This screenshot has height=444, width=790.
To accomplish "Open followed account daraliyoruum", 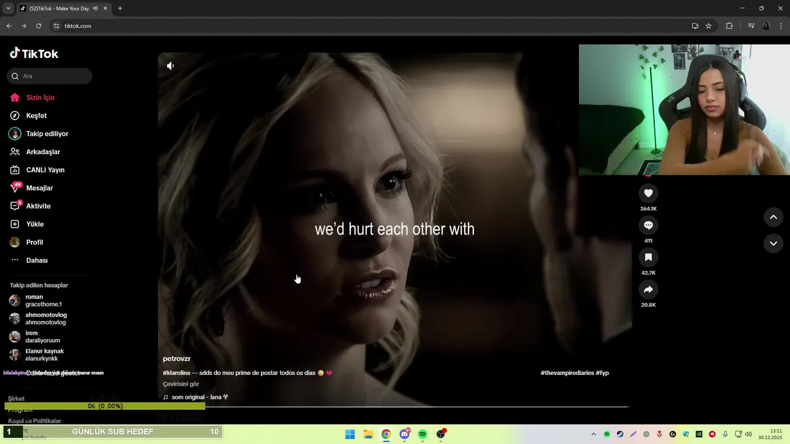I will point(35,337).
